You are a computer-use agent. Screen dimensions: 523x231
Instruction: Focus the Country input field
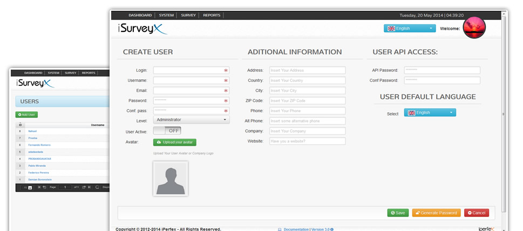(x=308, y=80)
